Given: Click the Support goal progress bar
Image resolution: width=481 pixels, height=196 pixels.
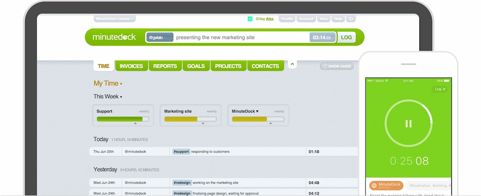Looking at the screenshot, I should pyautogui.click(x=123, y=119).
